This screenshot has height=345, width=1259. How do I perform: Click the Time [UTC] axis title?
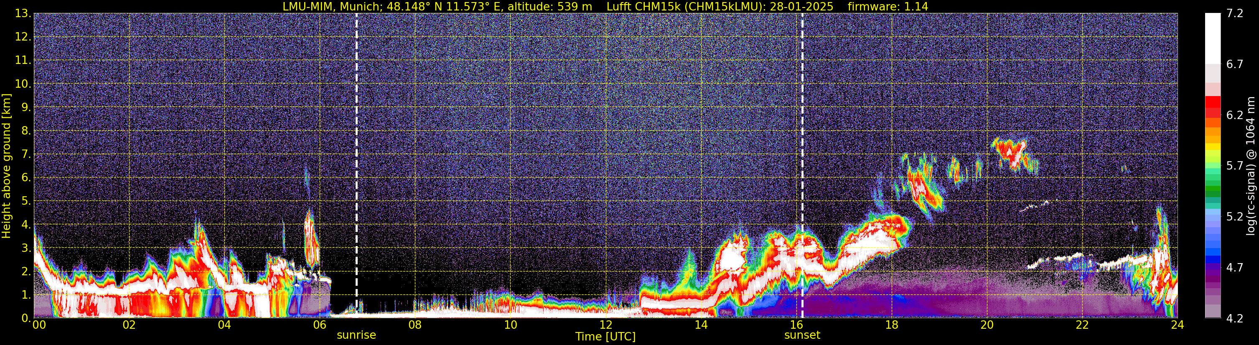click(605, 337)
